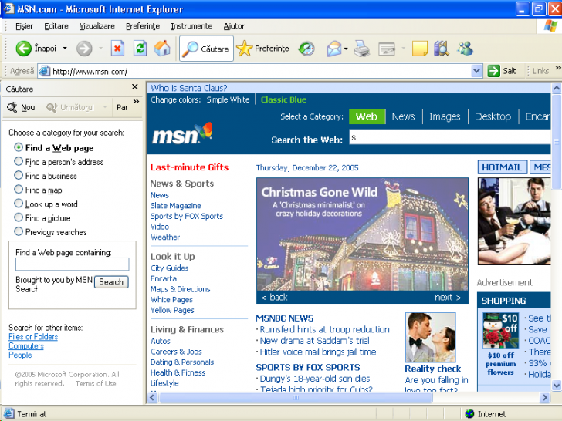Open the Editare menu
Image resolution: width=562 pixels, height=421 pixels.
(x=56, y=26)
